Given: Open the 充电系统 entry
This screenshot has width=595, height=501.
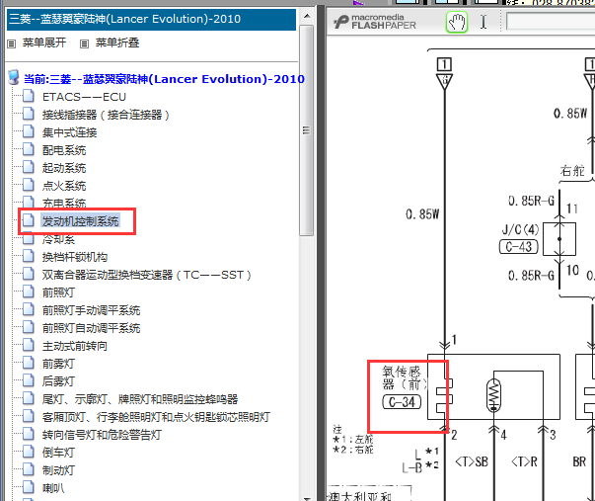Looking at the screenshot, I should (64, 204).
